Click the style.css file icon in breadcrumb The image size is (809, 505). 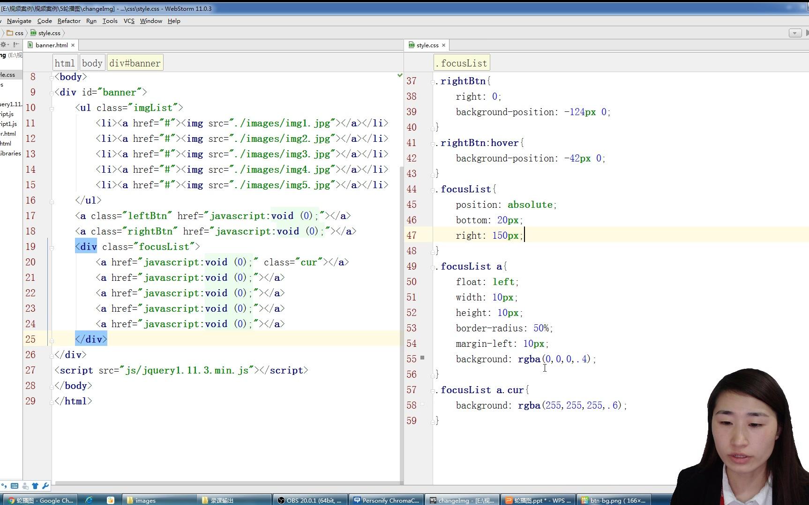[33, 33]
